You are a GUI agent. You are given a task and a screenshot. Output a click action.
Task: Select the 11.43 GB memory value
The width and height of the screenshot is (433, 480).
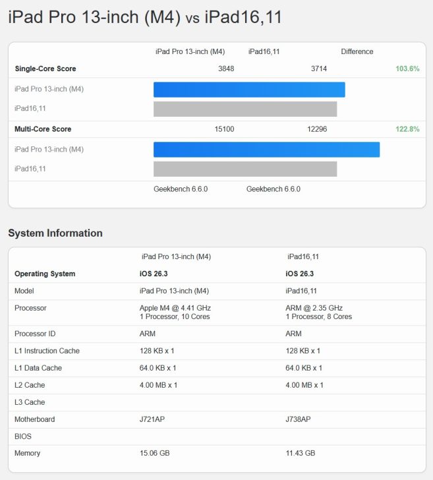click(301, 453)
